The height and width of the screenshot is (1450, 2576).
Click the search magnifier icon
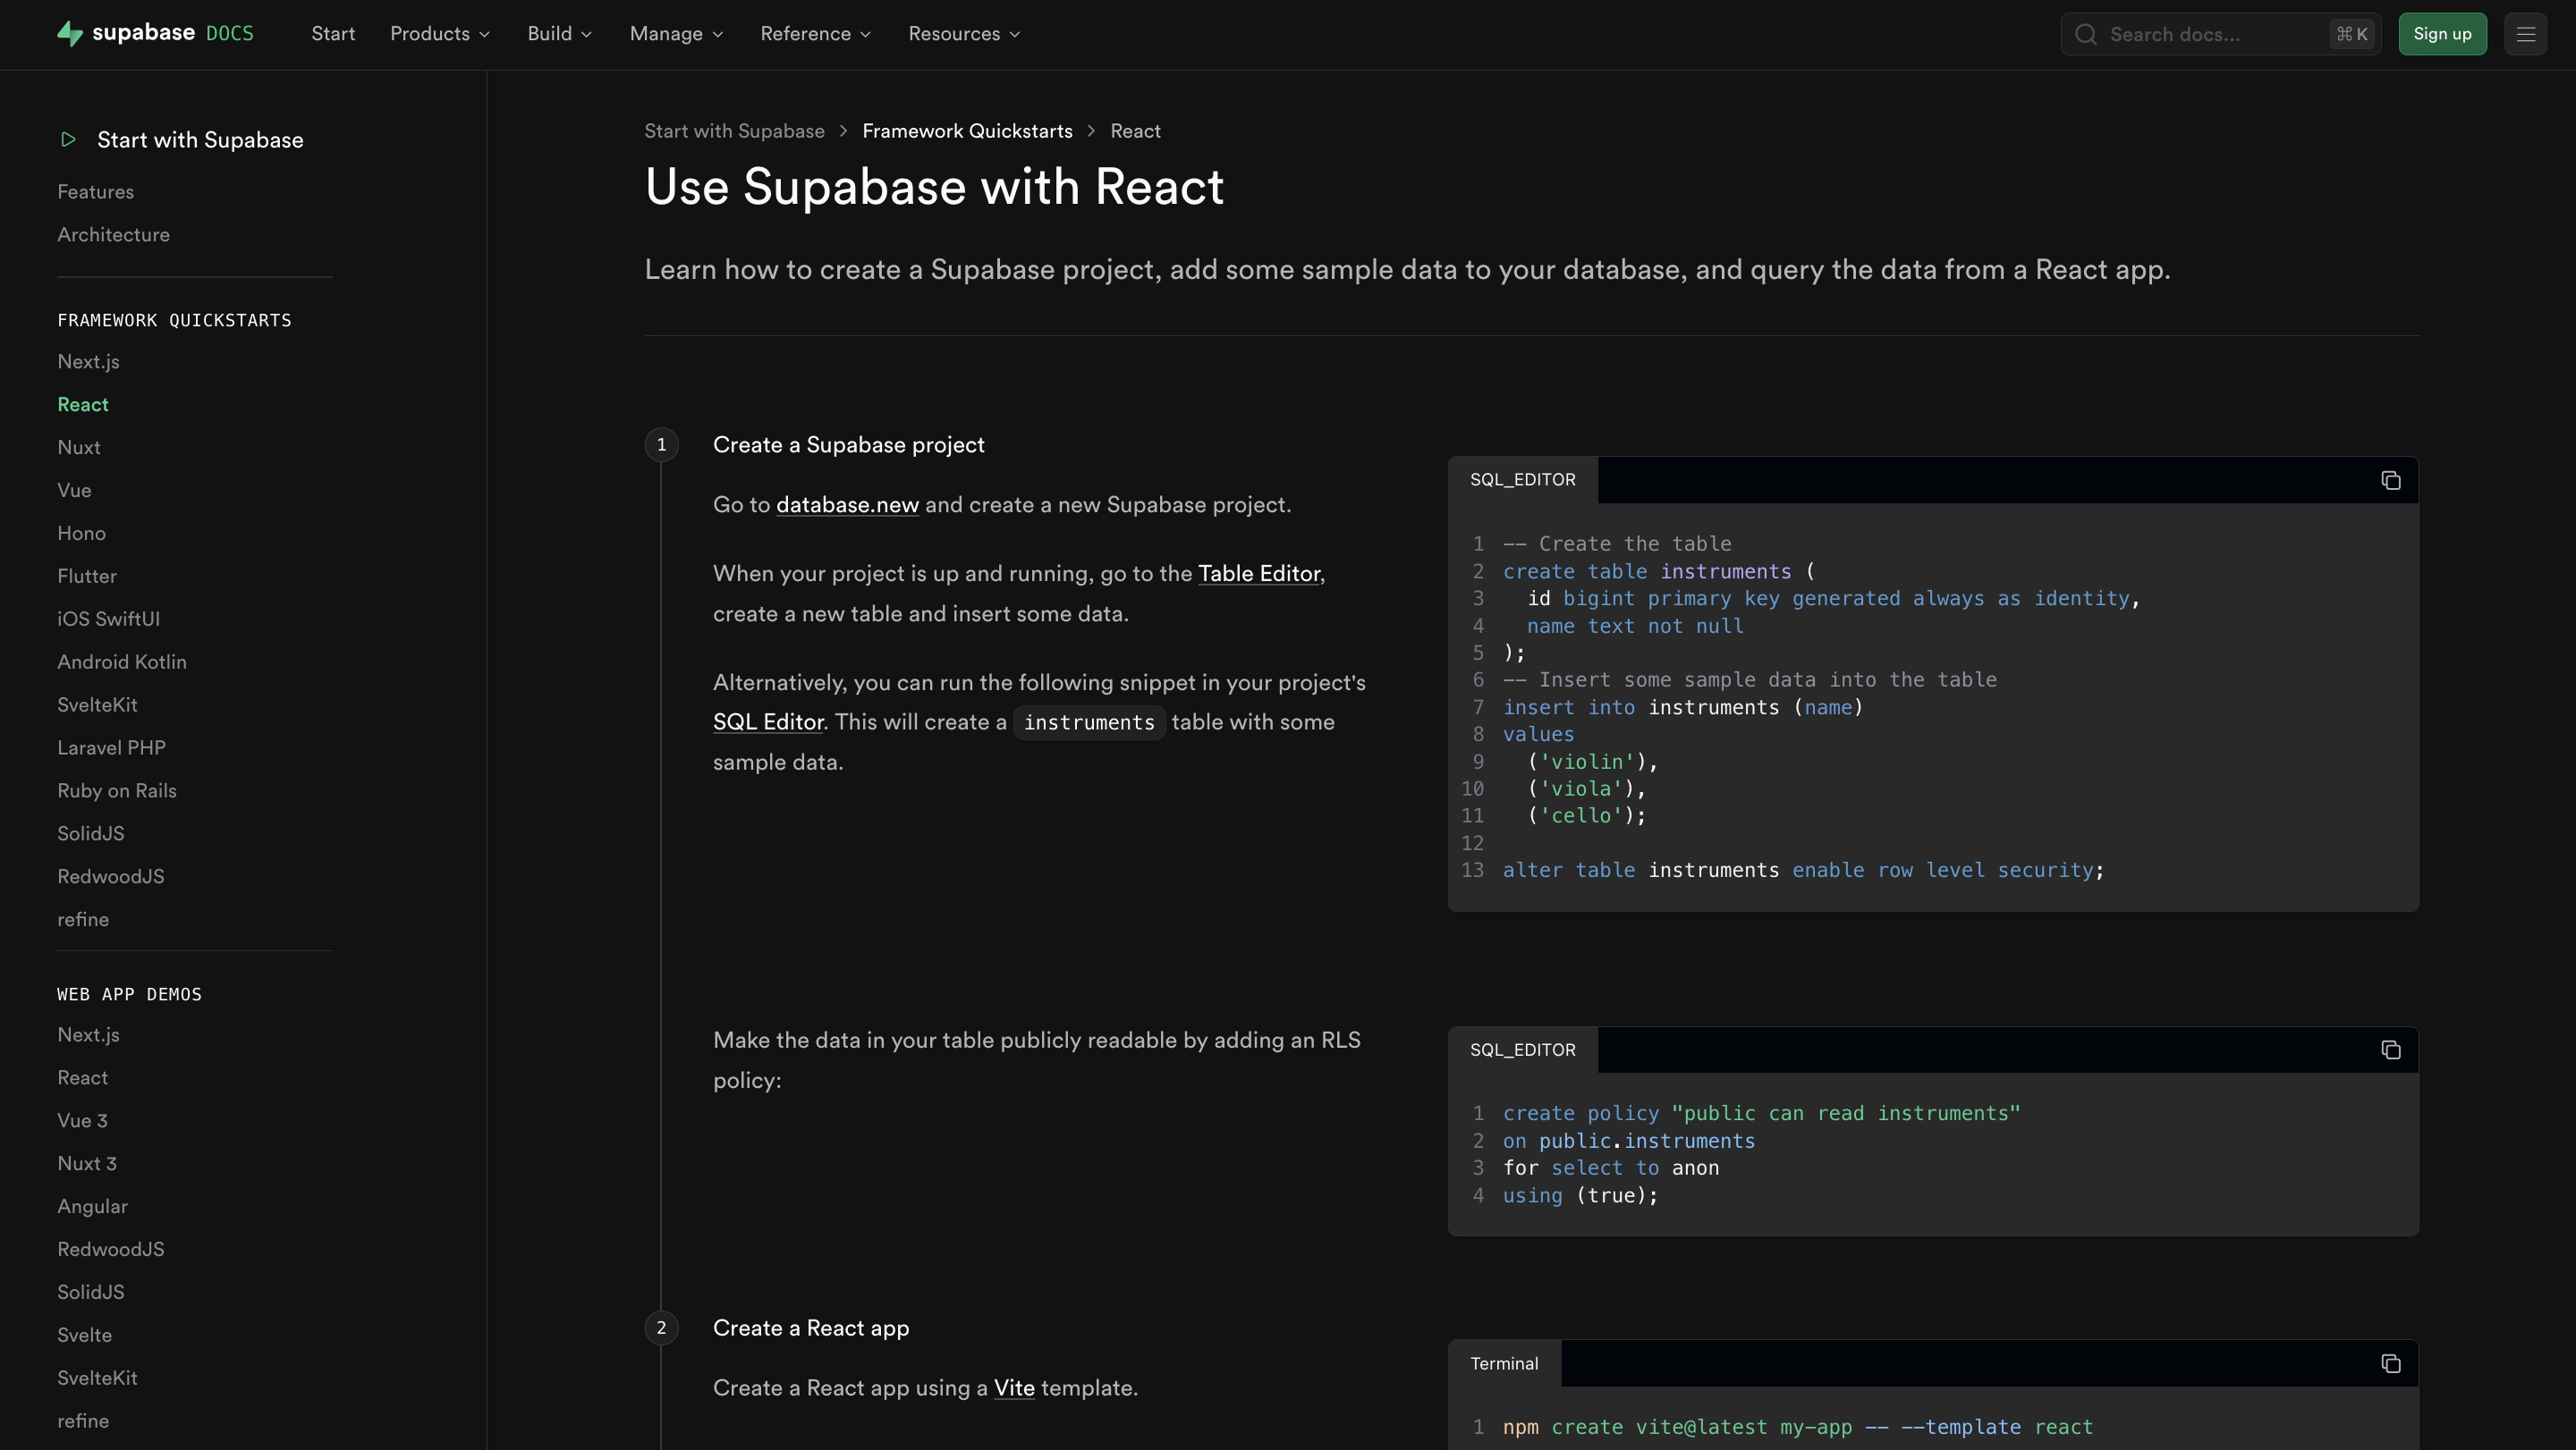(2085, 34)
